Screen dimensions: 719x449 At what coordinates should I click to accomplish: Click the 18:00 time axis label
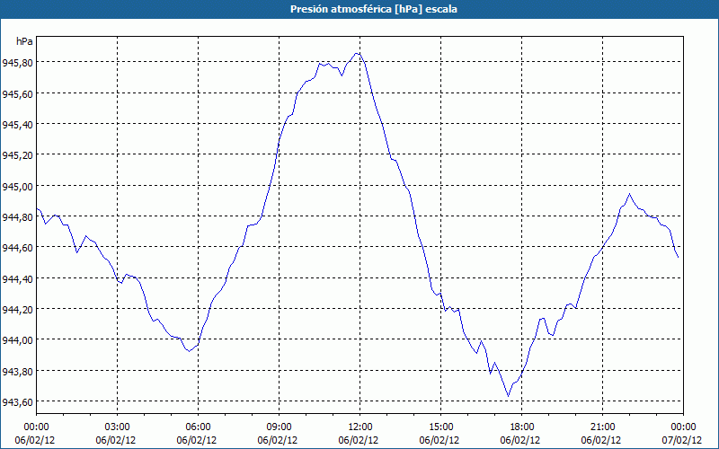pyautogui.click(x=522, y=427)
